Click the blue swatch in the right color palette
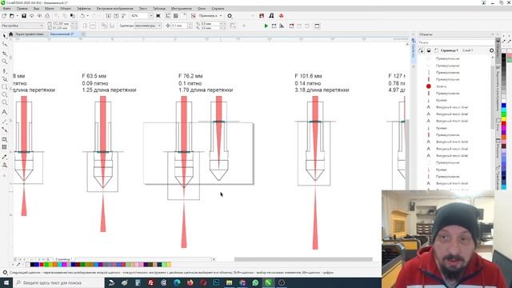The height and width of the screenshot is (288, 512). click(x=503, y=106)
